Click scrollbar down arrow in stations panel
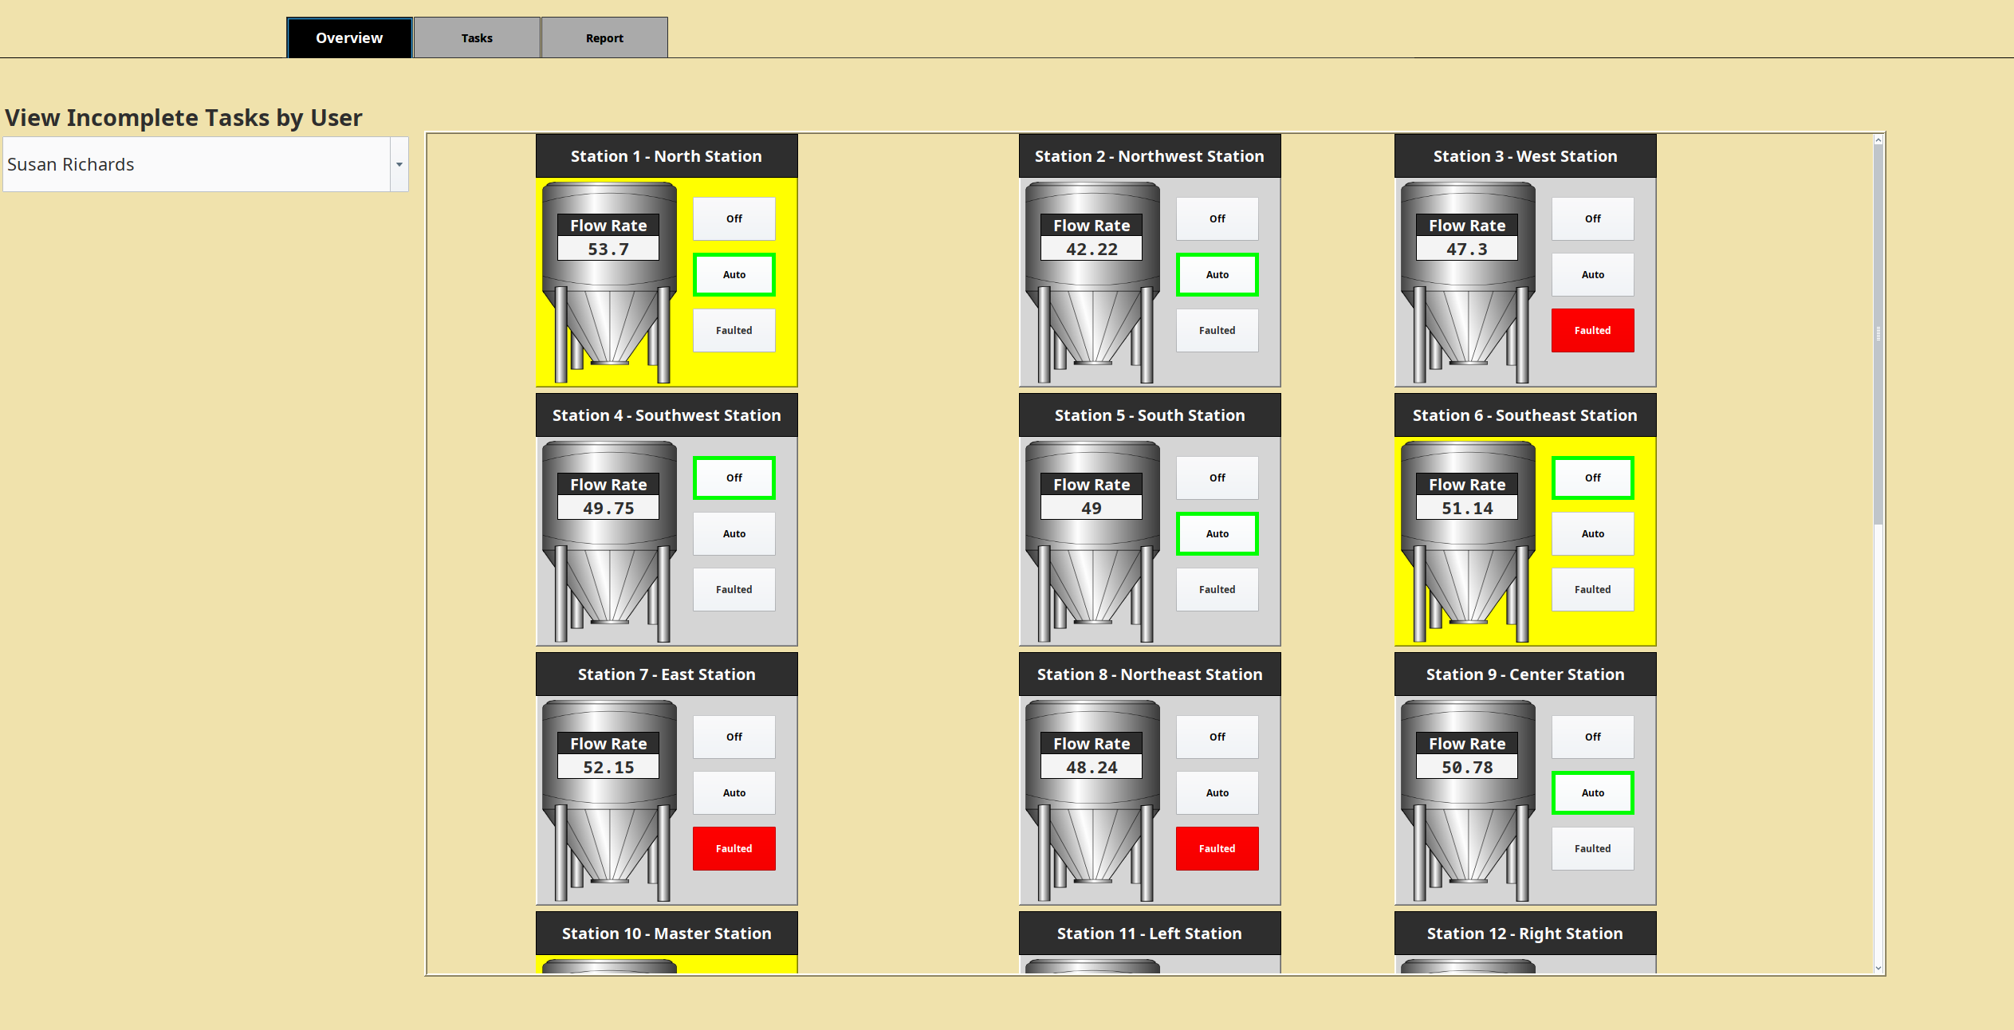This screenshot has height=1030, width=2014. click(x=1878, y=968)
